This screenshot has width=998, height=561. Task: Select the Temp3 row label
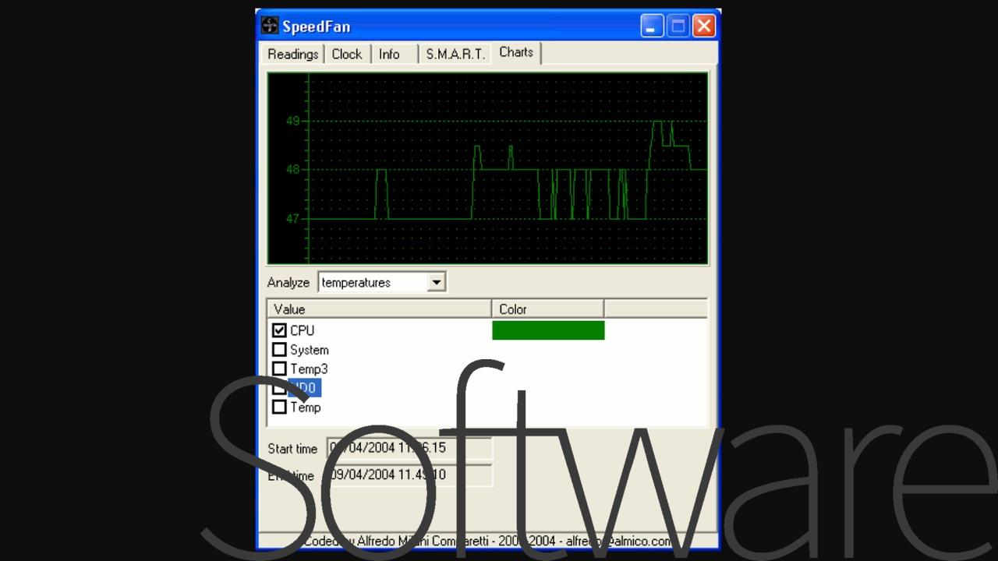[x=309, y=369]
